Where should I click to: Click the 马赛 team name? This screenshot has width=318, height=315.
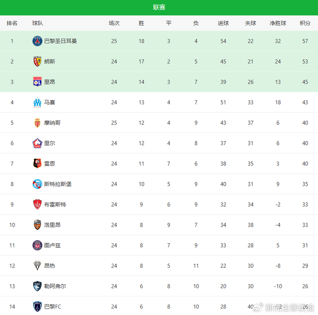tap(50, 102)
